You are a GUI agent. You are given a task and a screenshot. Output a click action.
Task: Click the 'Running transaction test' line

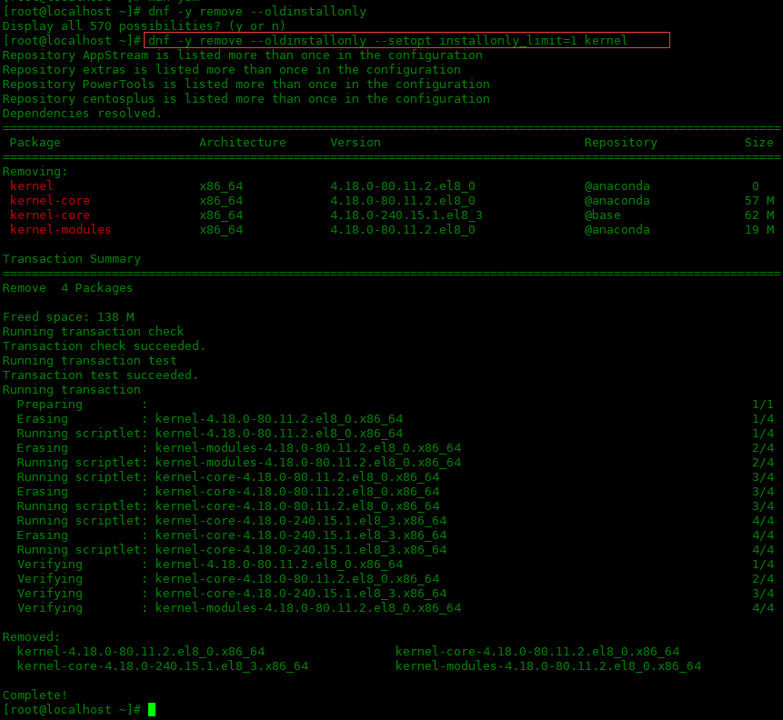(90, 361)
